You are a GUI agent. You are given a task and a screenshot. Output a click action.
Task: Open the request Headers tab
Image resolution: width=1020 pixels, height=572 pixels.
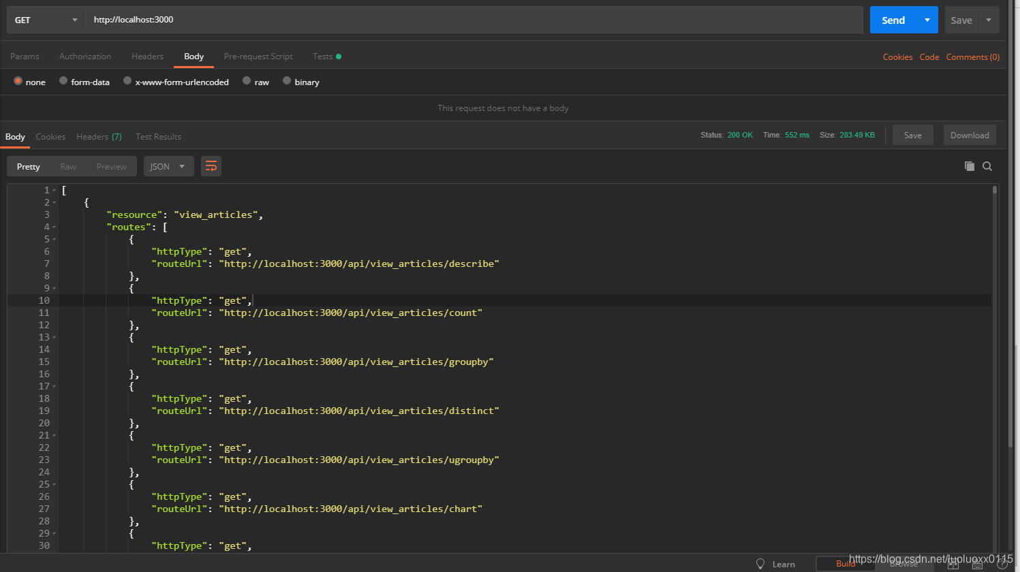click(147, 57)
